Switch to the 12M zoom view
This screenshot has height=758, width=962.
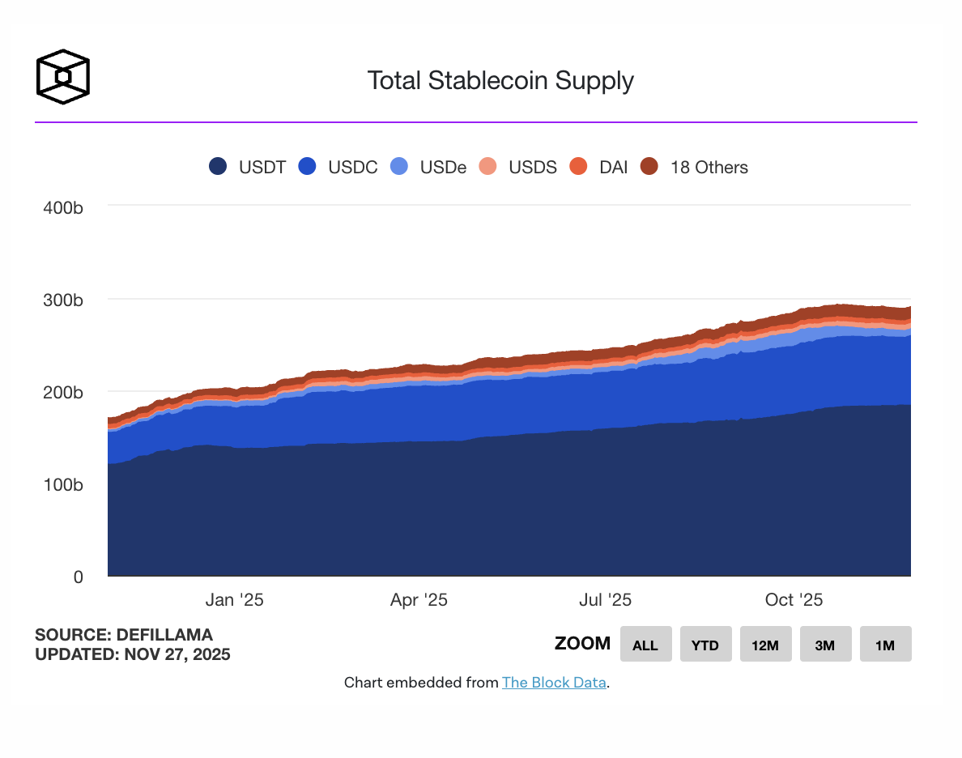765,644
